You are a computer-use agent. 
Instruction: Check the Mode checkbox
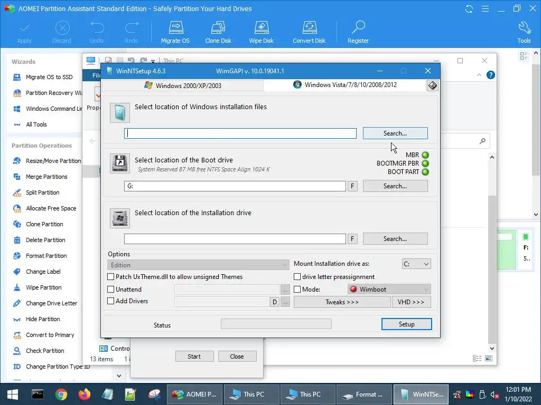click(x=297, y=290)
